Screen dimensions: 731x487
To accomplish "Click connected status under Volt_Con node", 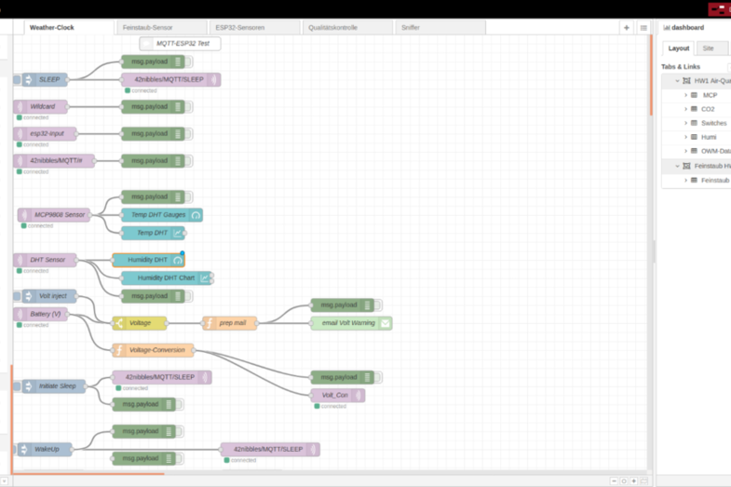I will (x=331, y=406).
